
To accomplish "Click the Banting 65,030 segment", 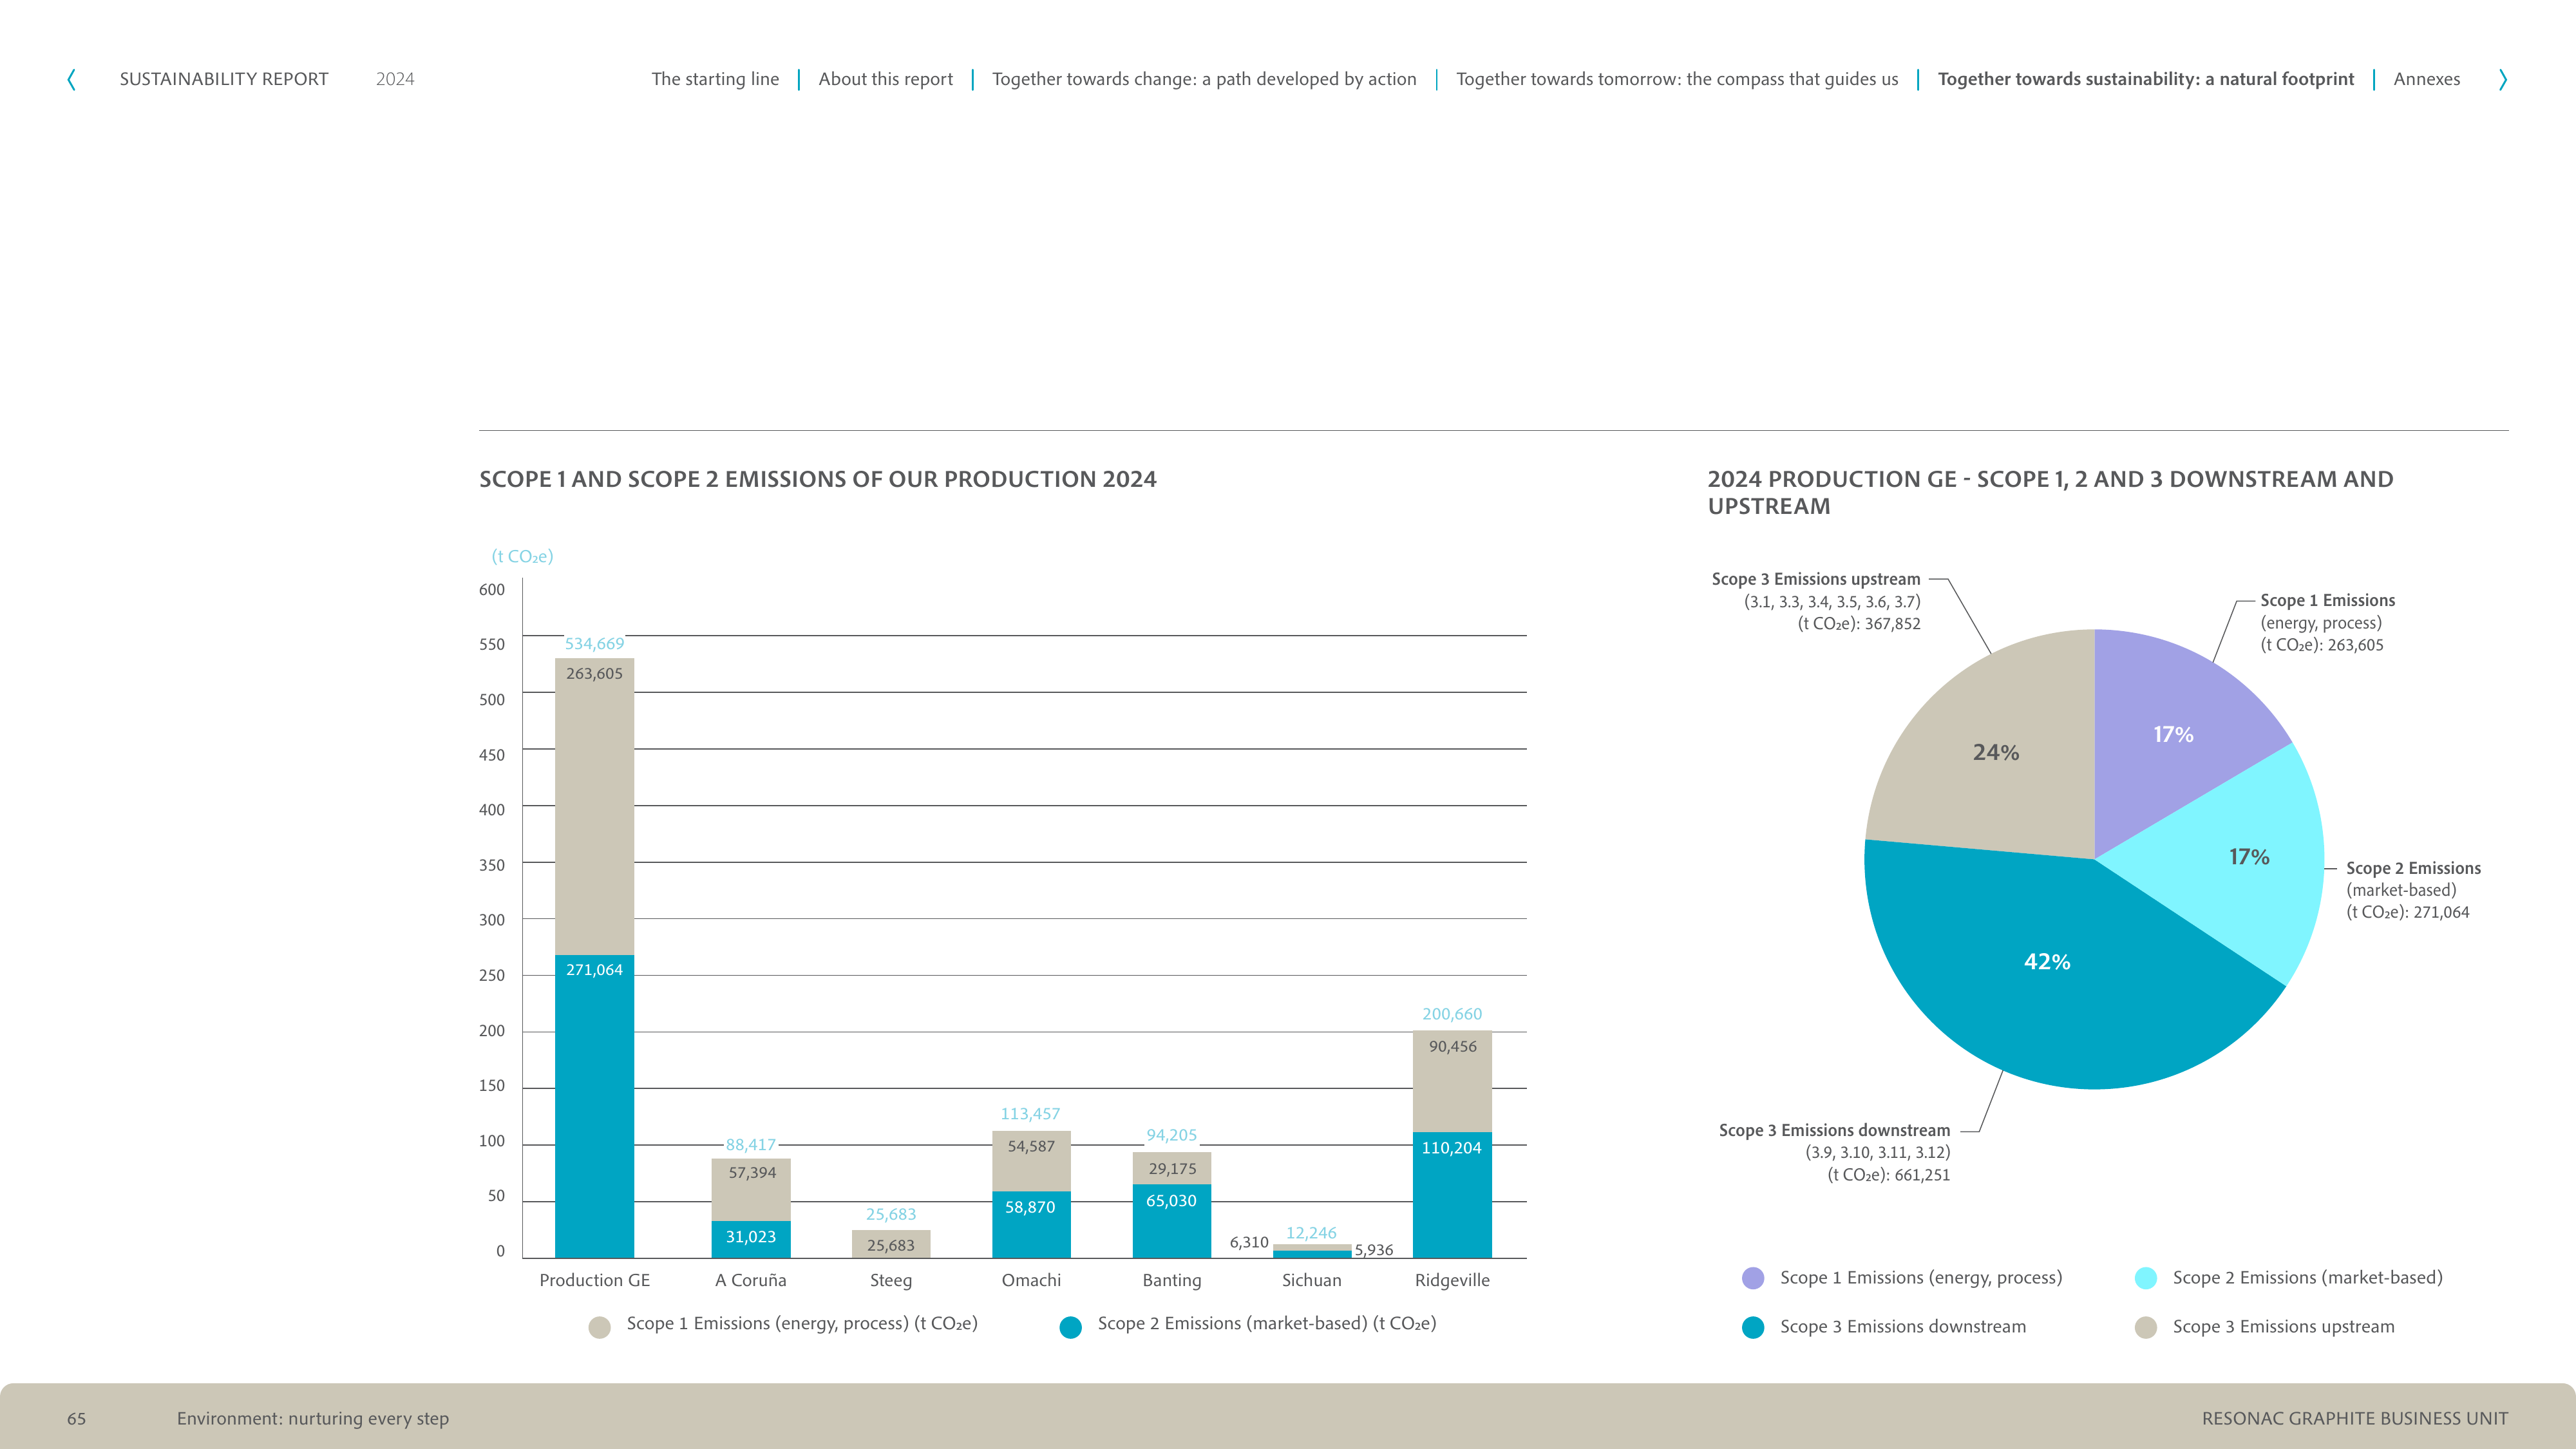I will 1172,1220.
